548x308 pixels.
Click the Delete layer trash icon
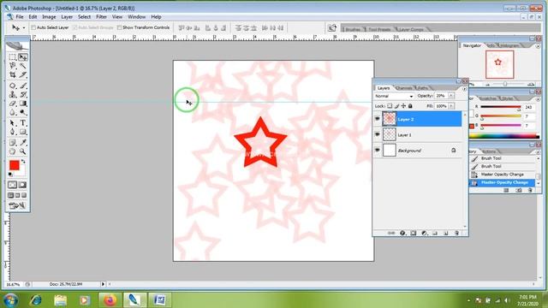tap(456, 233)
